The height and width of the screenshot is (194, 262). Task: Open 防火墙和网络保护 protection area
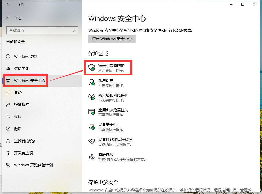coord(109,97)
